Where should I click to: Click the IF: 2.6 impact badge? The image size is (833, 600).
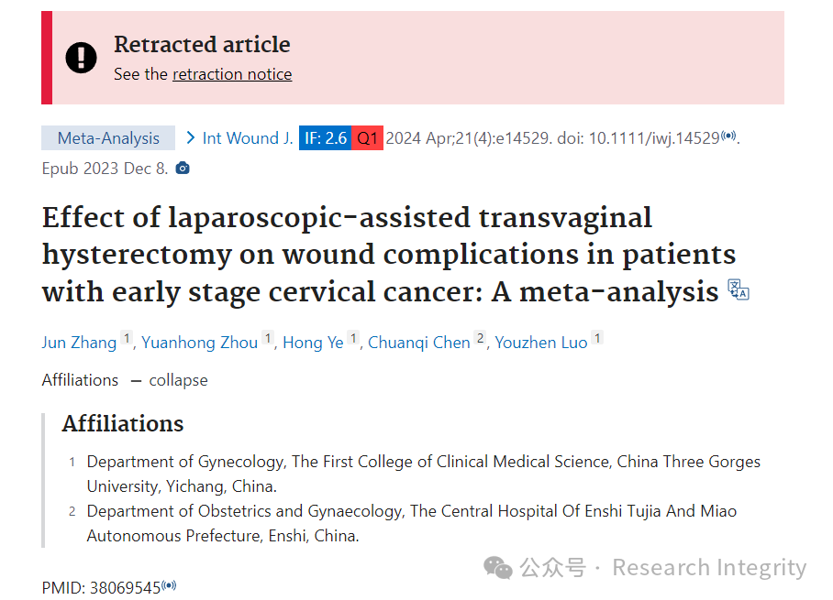coord(325,138)
